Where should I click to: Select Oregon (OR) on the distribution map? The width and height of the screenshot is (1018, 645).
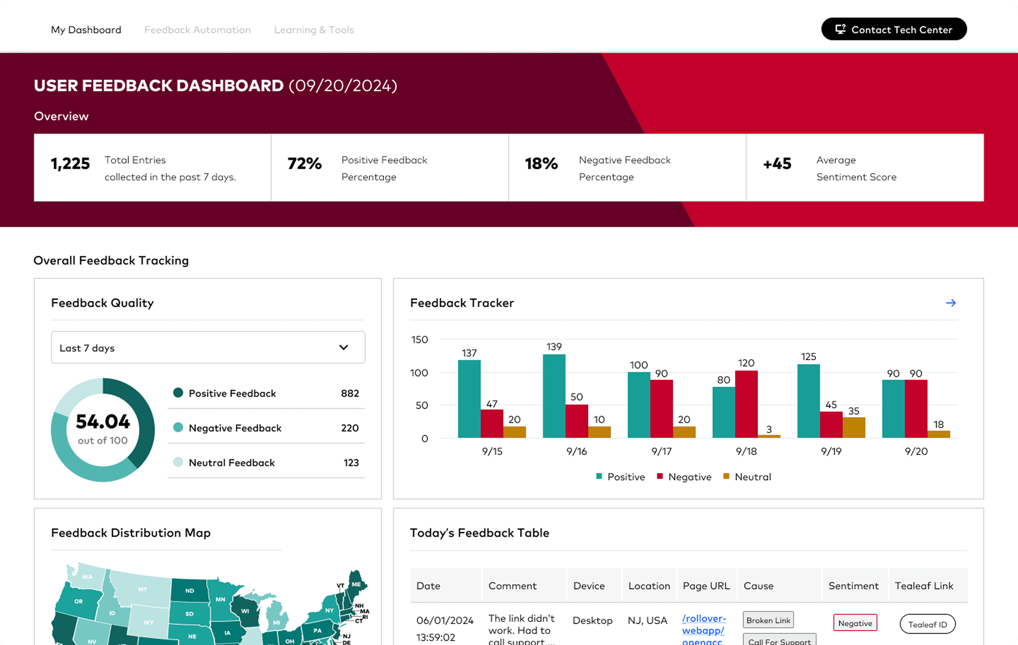(79, 601)
